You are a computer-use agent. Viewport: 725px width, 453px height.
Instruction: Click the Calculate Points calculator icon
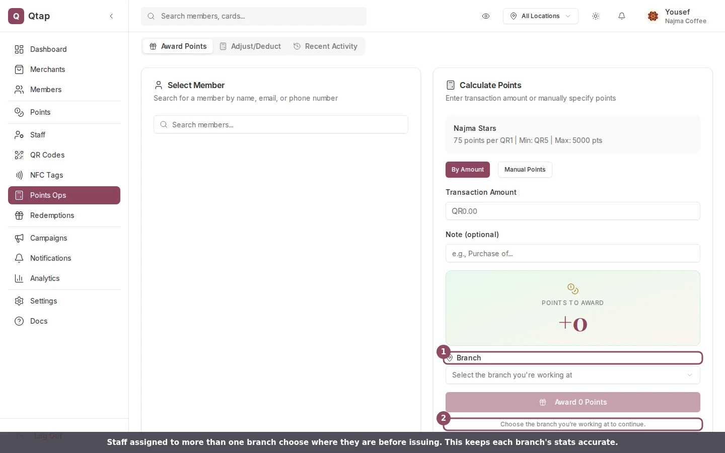[451, 85]
